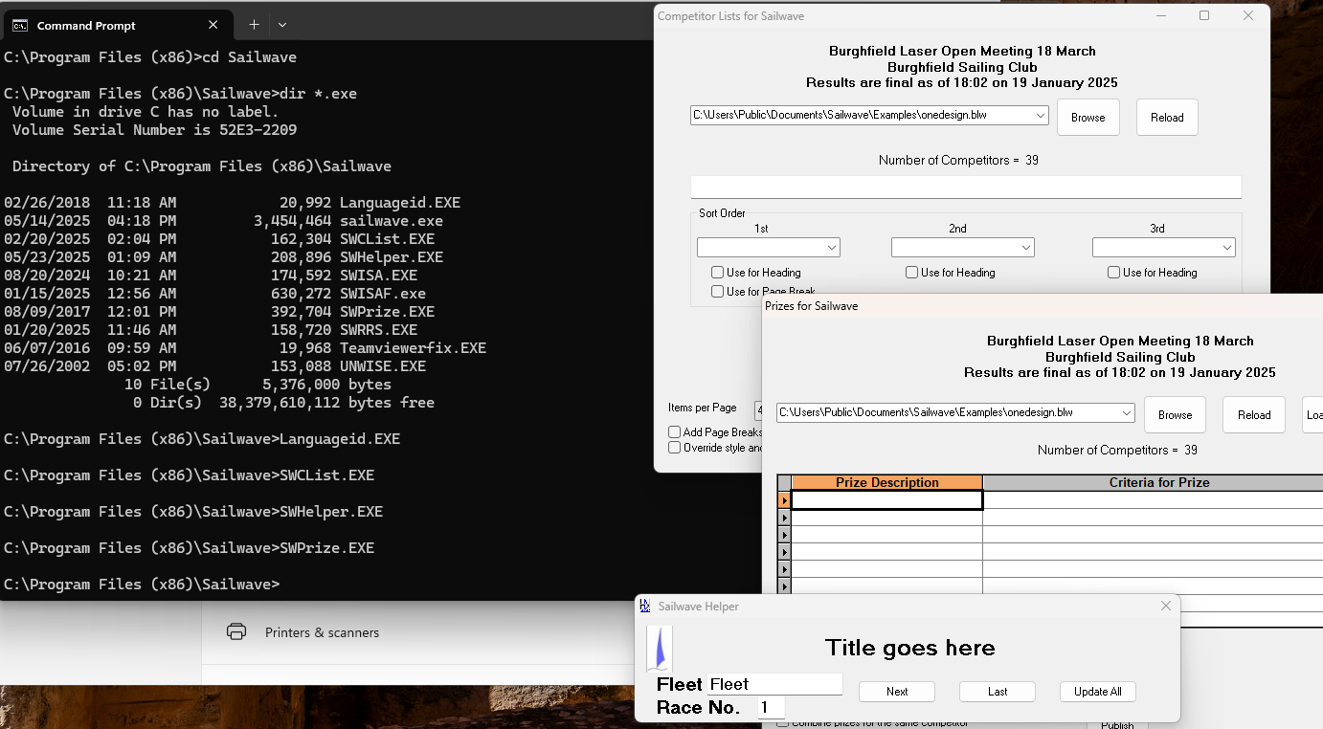Tick the Override style checkbox
Screen dimensions: 1323x729
tap(675, 447)
